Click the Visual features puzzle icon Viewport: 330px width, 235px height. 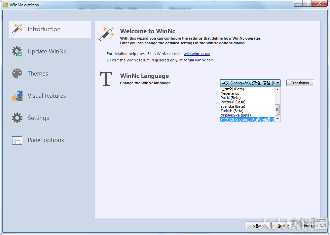pos(17,96)
